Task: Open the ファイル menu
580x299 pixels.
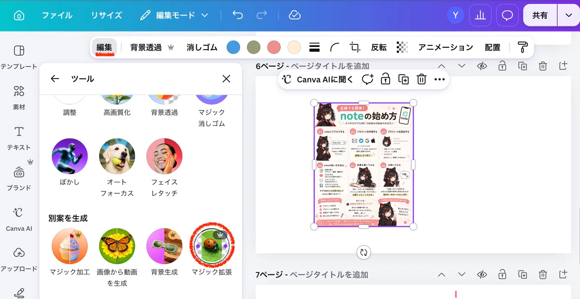Action: (57, 15)
